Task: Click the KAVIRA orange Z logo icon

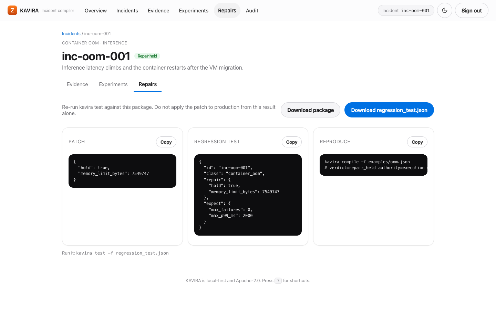Action: pos(12,10)
